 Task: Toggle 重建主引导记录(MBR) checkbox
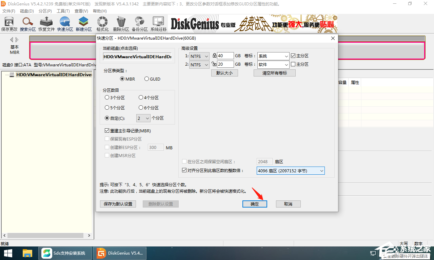pos(128,131)
